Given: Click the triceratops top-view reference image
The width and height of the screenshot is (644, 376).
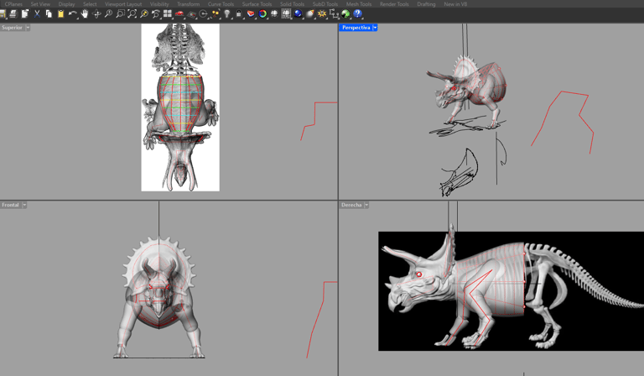Looking at the screenshot, I should pos(180,107).
